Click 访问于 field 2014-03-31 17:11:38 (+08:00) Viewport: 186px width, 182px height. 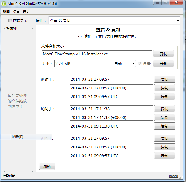(x=111, y=117)
